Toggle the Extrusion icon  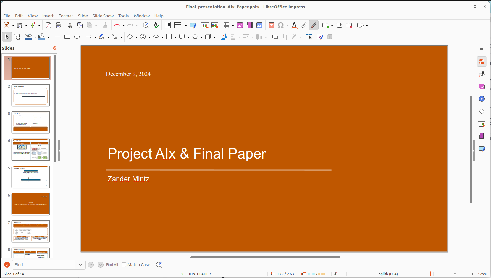pyautogui.click(x=330, y=37)
